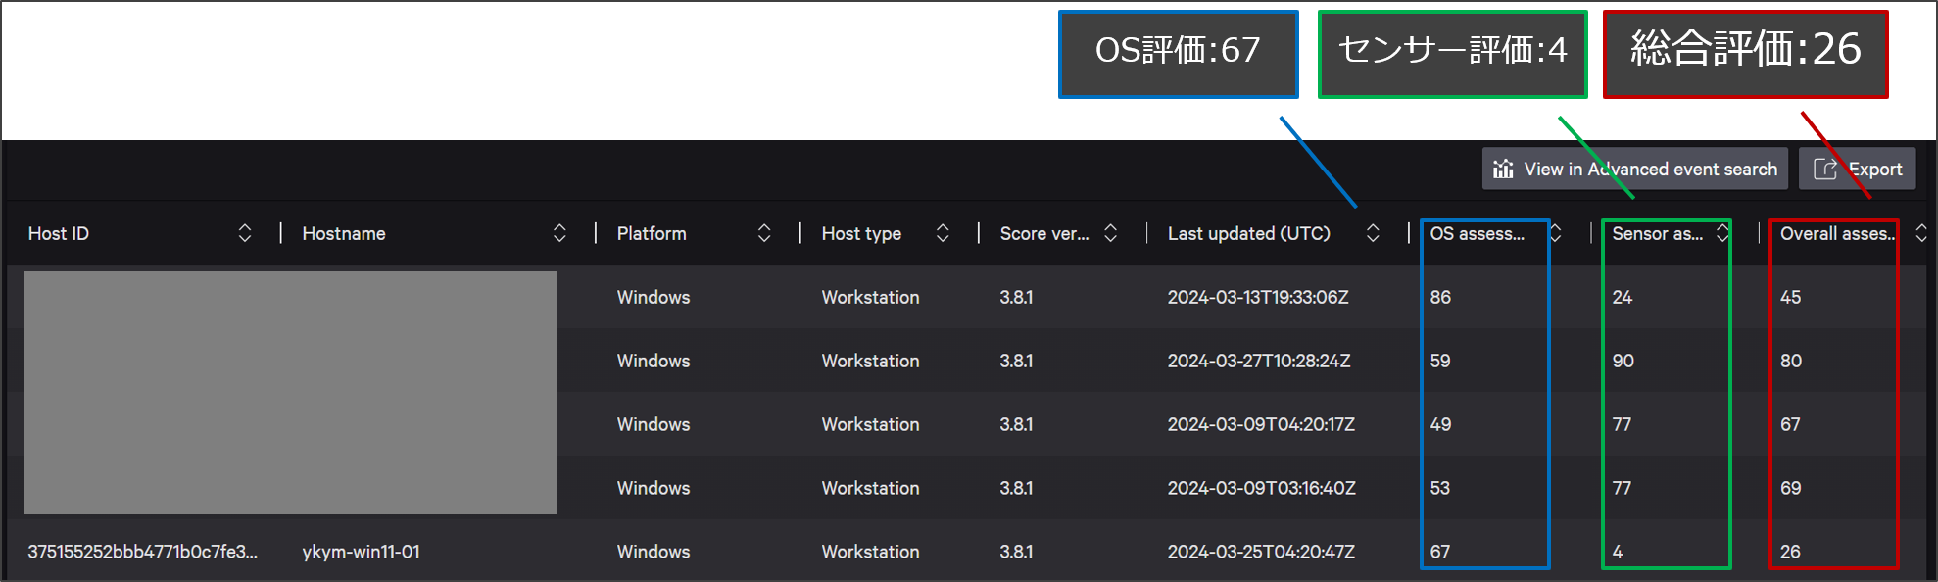Sort by Hostname column arrows

point(559,233)
